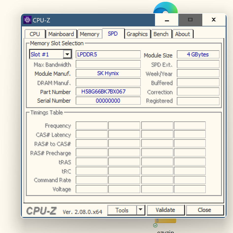Click the 4 GBytes module size field
233x233 pixels.
[198, 54]
